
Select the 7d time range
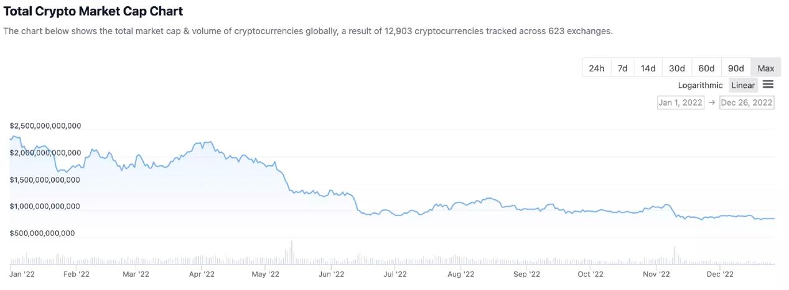pyautogui.click(x=622, y=68)
